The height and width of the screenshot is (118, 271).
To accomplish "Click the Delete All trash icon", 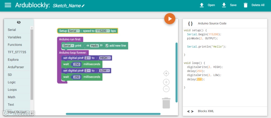I will [x=245, y=5].
